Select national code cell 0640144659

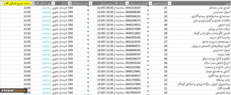pyautogui.click(x=137, y=89)
